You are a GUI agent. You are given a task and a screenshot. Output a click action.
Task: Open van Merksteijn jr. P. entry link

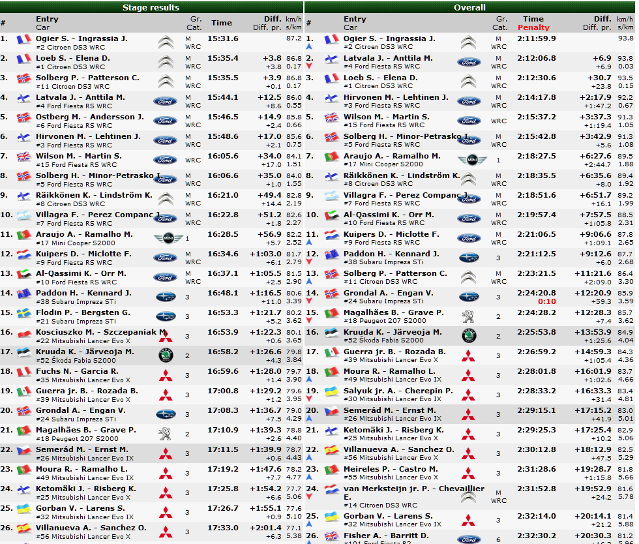coord(413,489)
